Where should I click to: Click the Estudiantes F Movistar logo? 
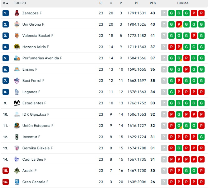pos(17,103)
